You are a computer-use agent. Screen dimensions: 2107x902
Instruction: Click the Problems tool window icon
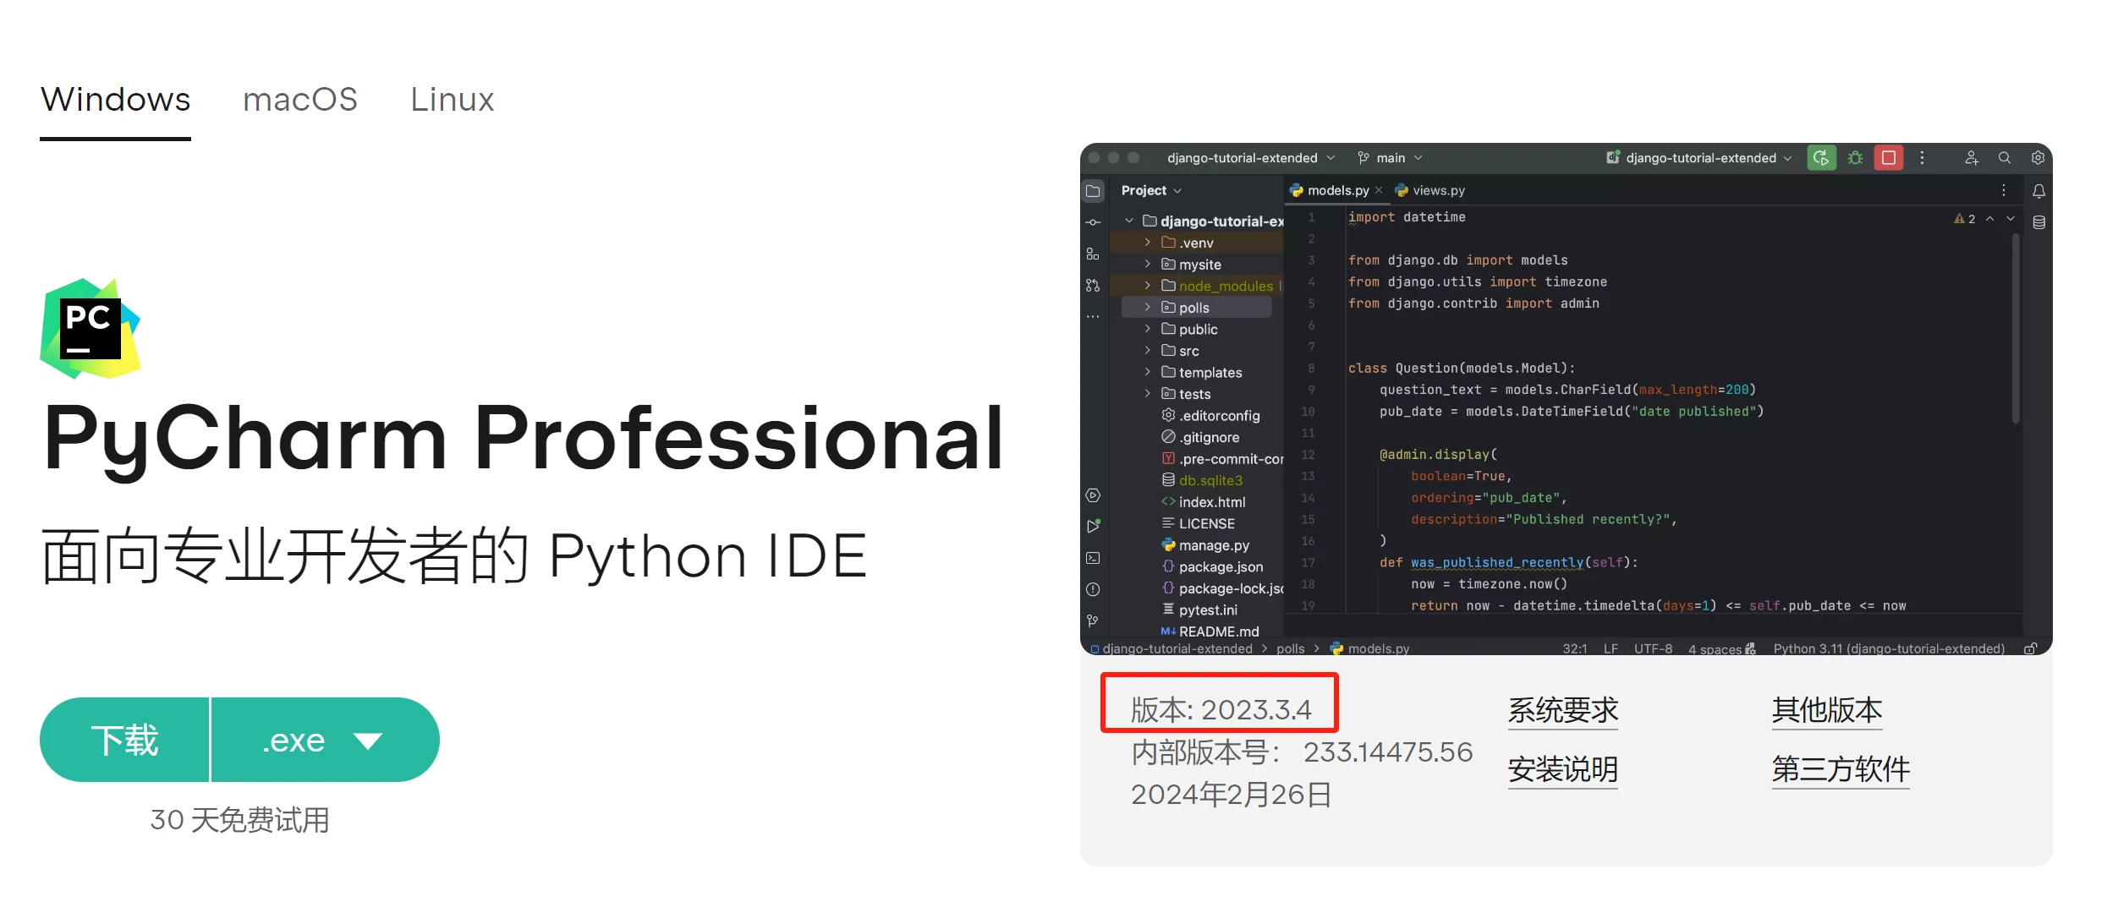[x=1093, y=589]
